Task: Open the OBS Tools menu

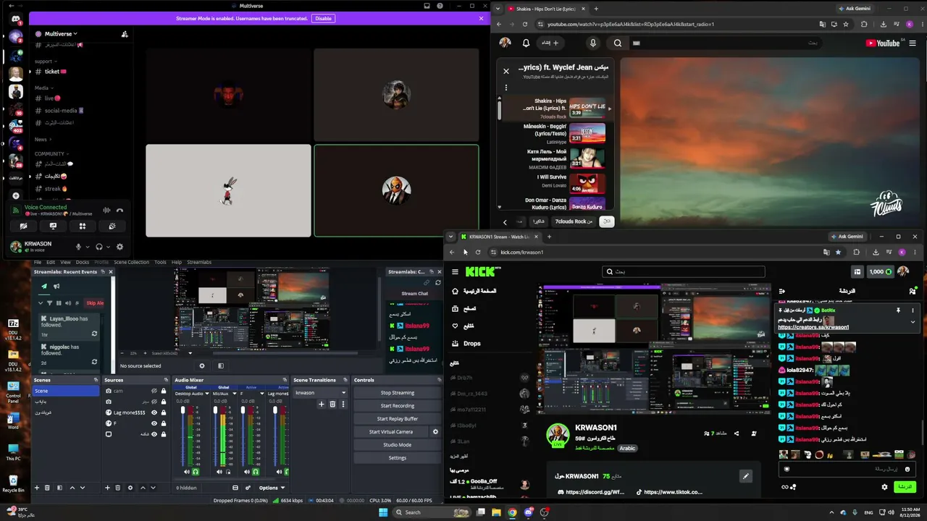Action: 160,262
